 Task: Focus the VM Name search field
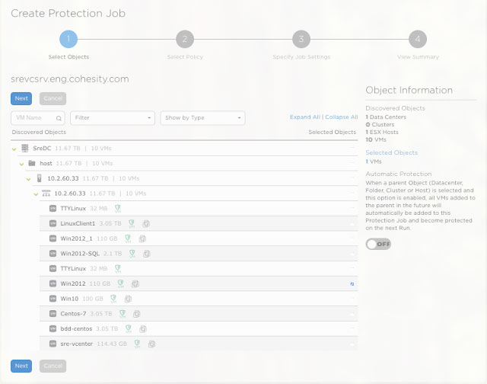(x=33, y=118)
